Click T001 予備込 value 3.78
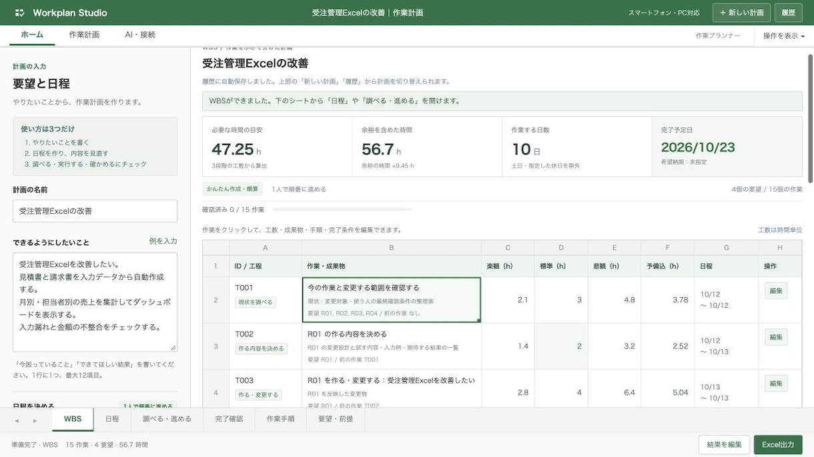The height and width of the screenshot is (457, 814). (668, 300)
